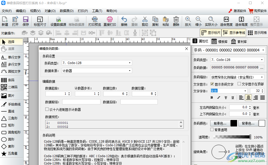Check 背景透明 checkbox

212,130
